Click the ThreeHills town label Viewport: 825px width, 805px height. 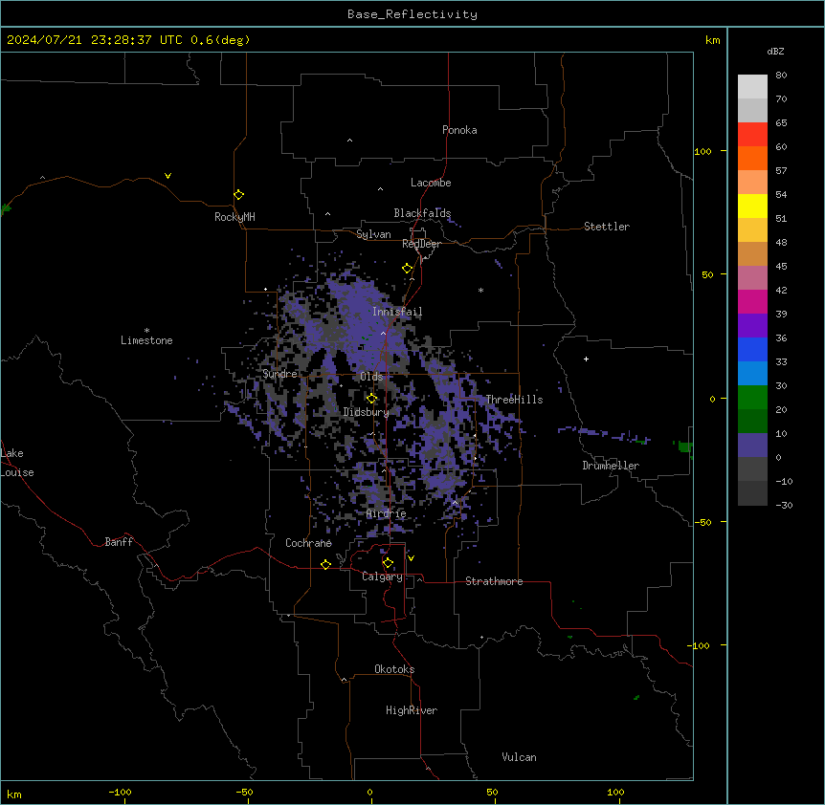pyautogui.click(x=514, y=400)
